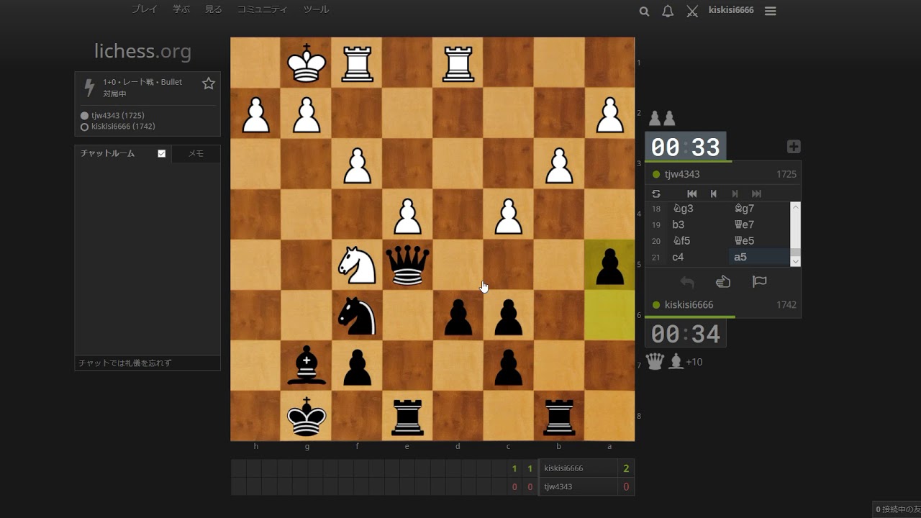Star this game with bookmark icon
The width and height of the screenshot is (921, 518).
[x=209, y=83]
